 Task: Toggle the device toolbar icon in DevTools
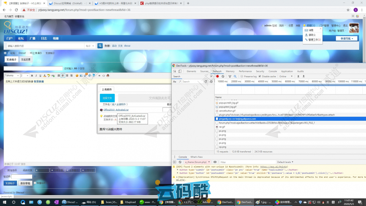180,71
